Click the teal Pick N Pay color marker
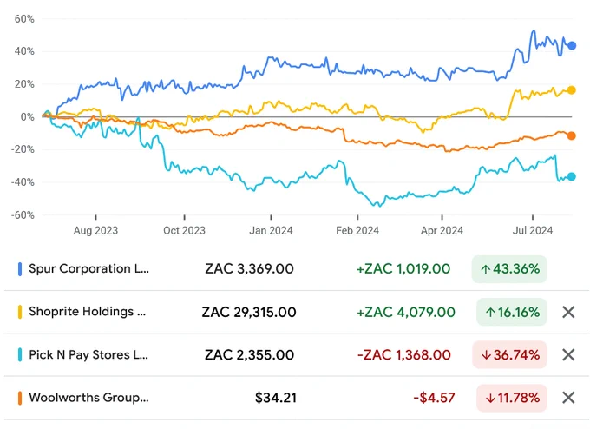The height and width of the screenshot is (429, 590). (x=20, y=355)
